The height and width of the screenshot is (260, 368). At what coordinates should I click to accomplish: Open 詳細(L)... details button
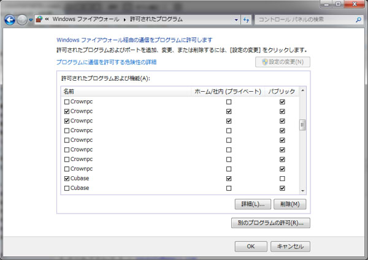[253, 204]
